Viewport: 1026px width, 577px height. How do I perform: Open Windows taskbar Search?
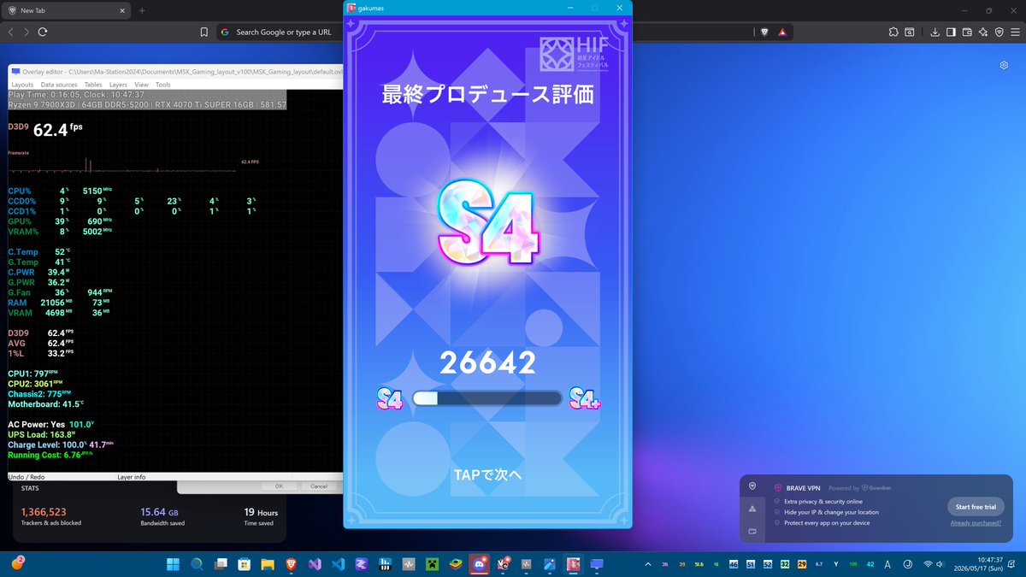coord(197,564)
